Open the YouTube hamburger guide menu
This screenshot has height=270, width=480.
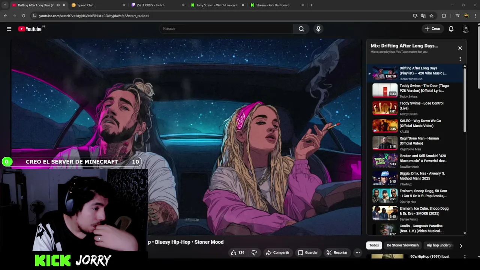pos(9,29)
